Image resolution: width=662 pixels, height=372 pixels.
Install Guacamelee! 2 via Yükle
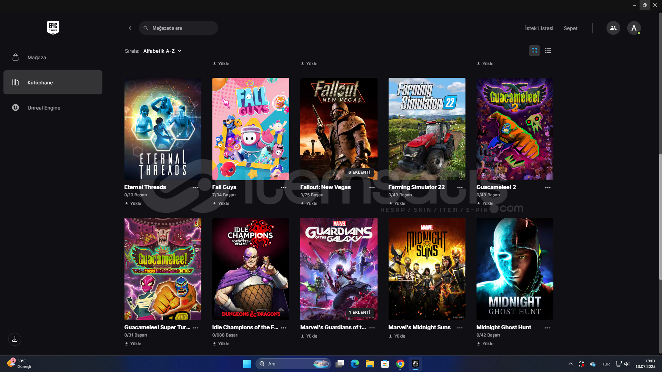click(485, 204)
